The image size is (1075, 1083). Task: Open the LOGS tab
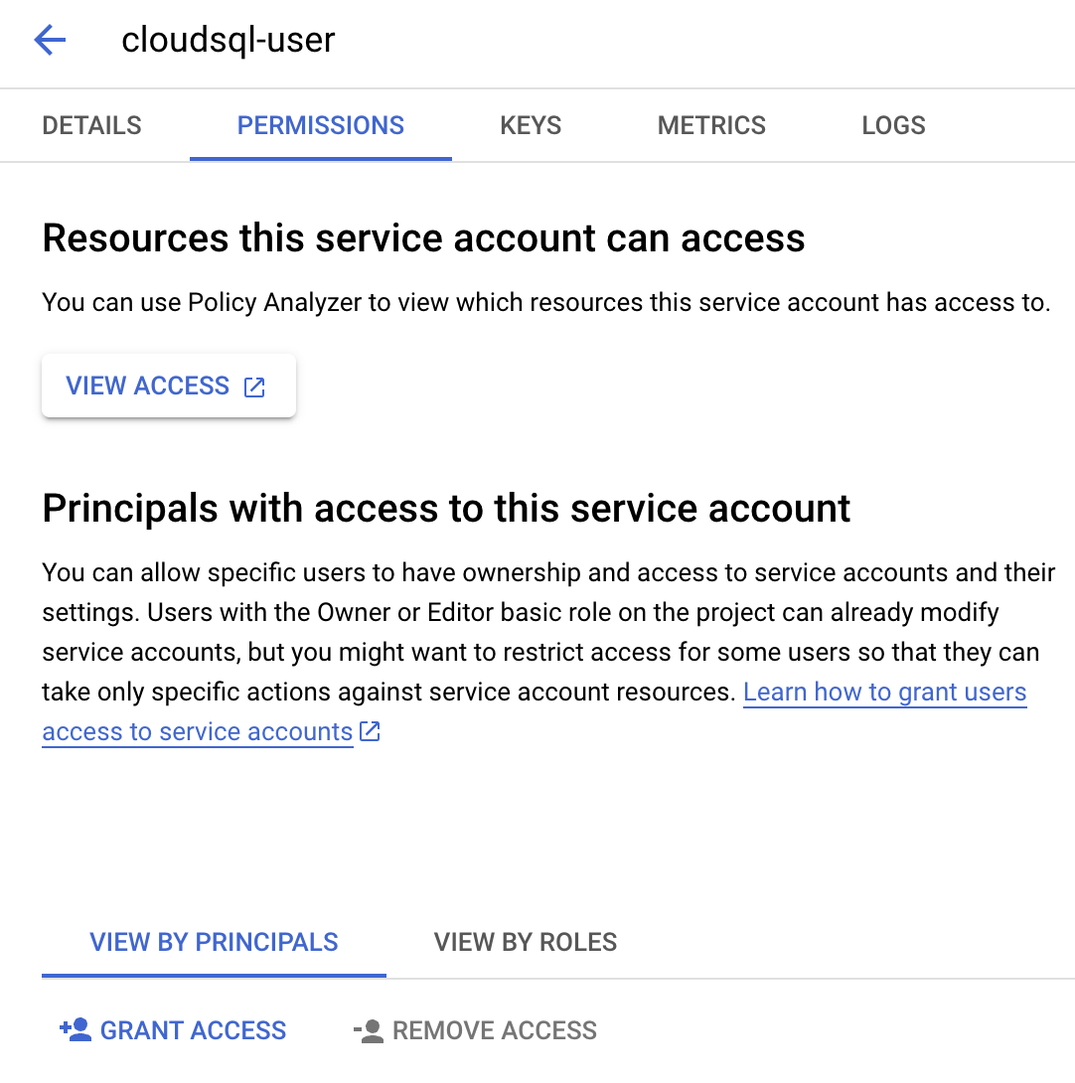[892, 125]
